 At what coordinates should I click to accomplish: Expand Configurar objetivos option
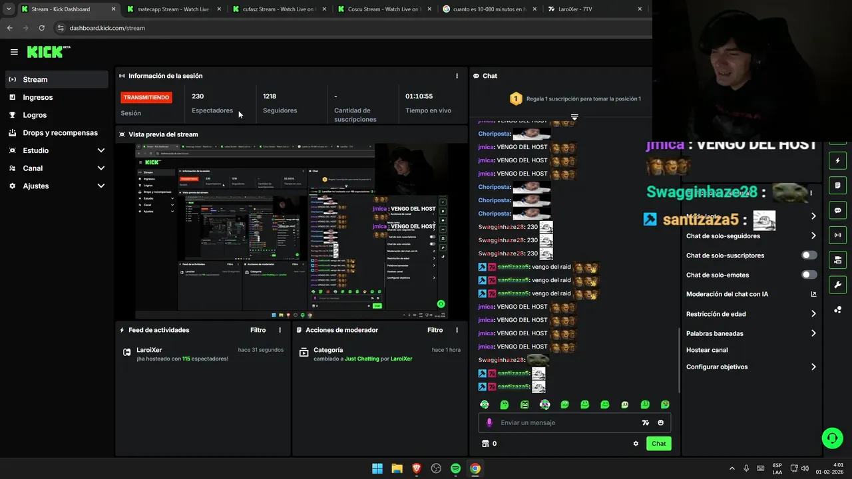(751, 367)
